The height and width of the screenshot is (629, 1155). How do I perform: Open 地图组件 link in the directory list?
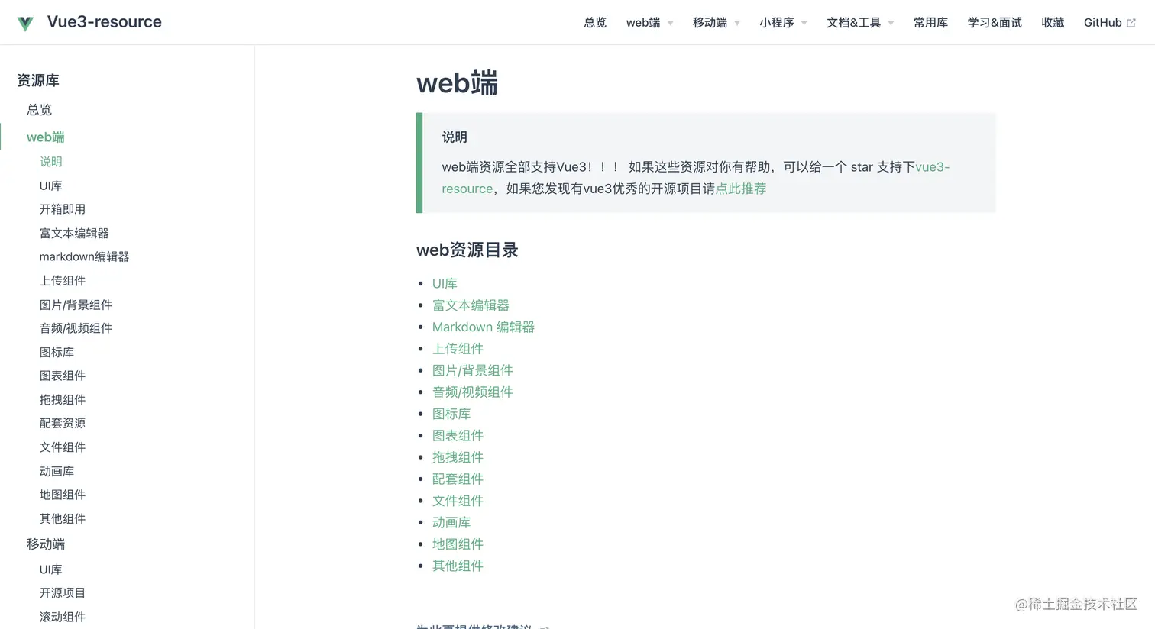pyautogui.click(x=458, y=544)
